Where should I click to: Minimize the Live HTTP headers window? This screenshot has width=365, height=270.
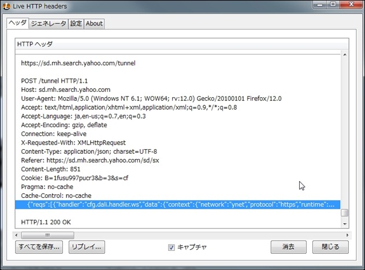coord(320,5)
